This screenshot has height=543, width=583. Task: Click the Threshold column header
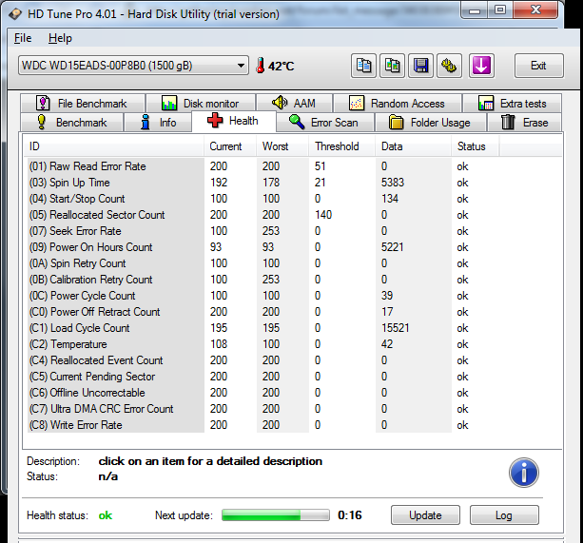point(337,146)
